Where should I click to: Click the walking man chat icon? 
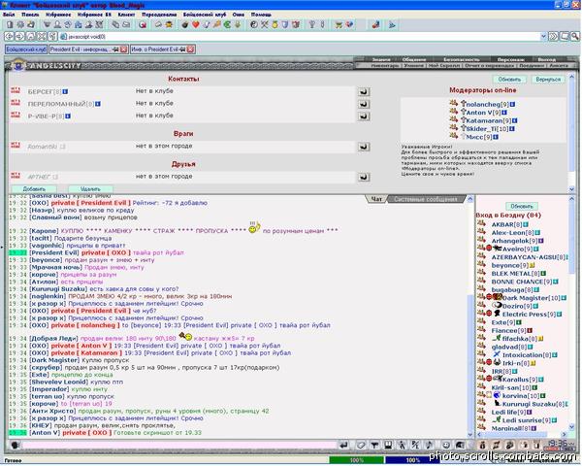point(402,445)
